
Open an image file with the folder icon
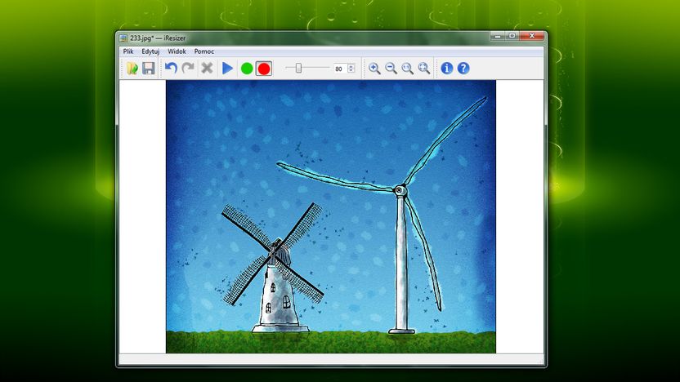tap(132, 68)
